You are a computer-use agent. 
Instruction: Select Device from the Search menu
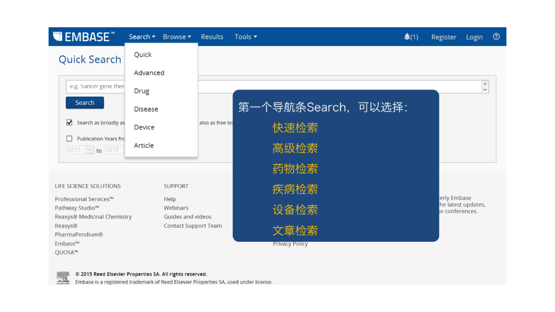coord(144,127)
